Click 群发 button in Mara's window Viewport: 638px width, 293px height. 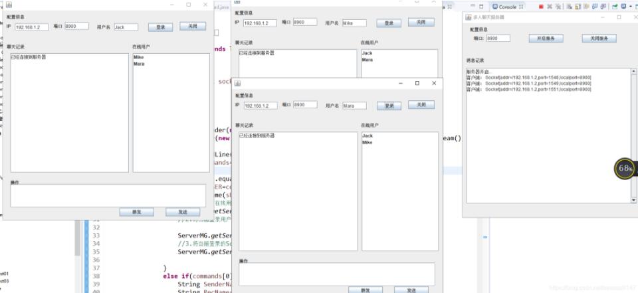[366, 290]
